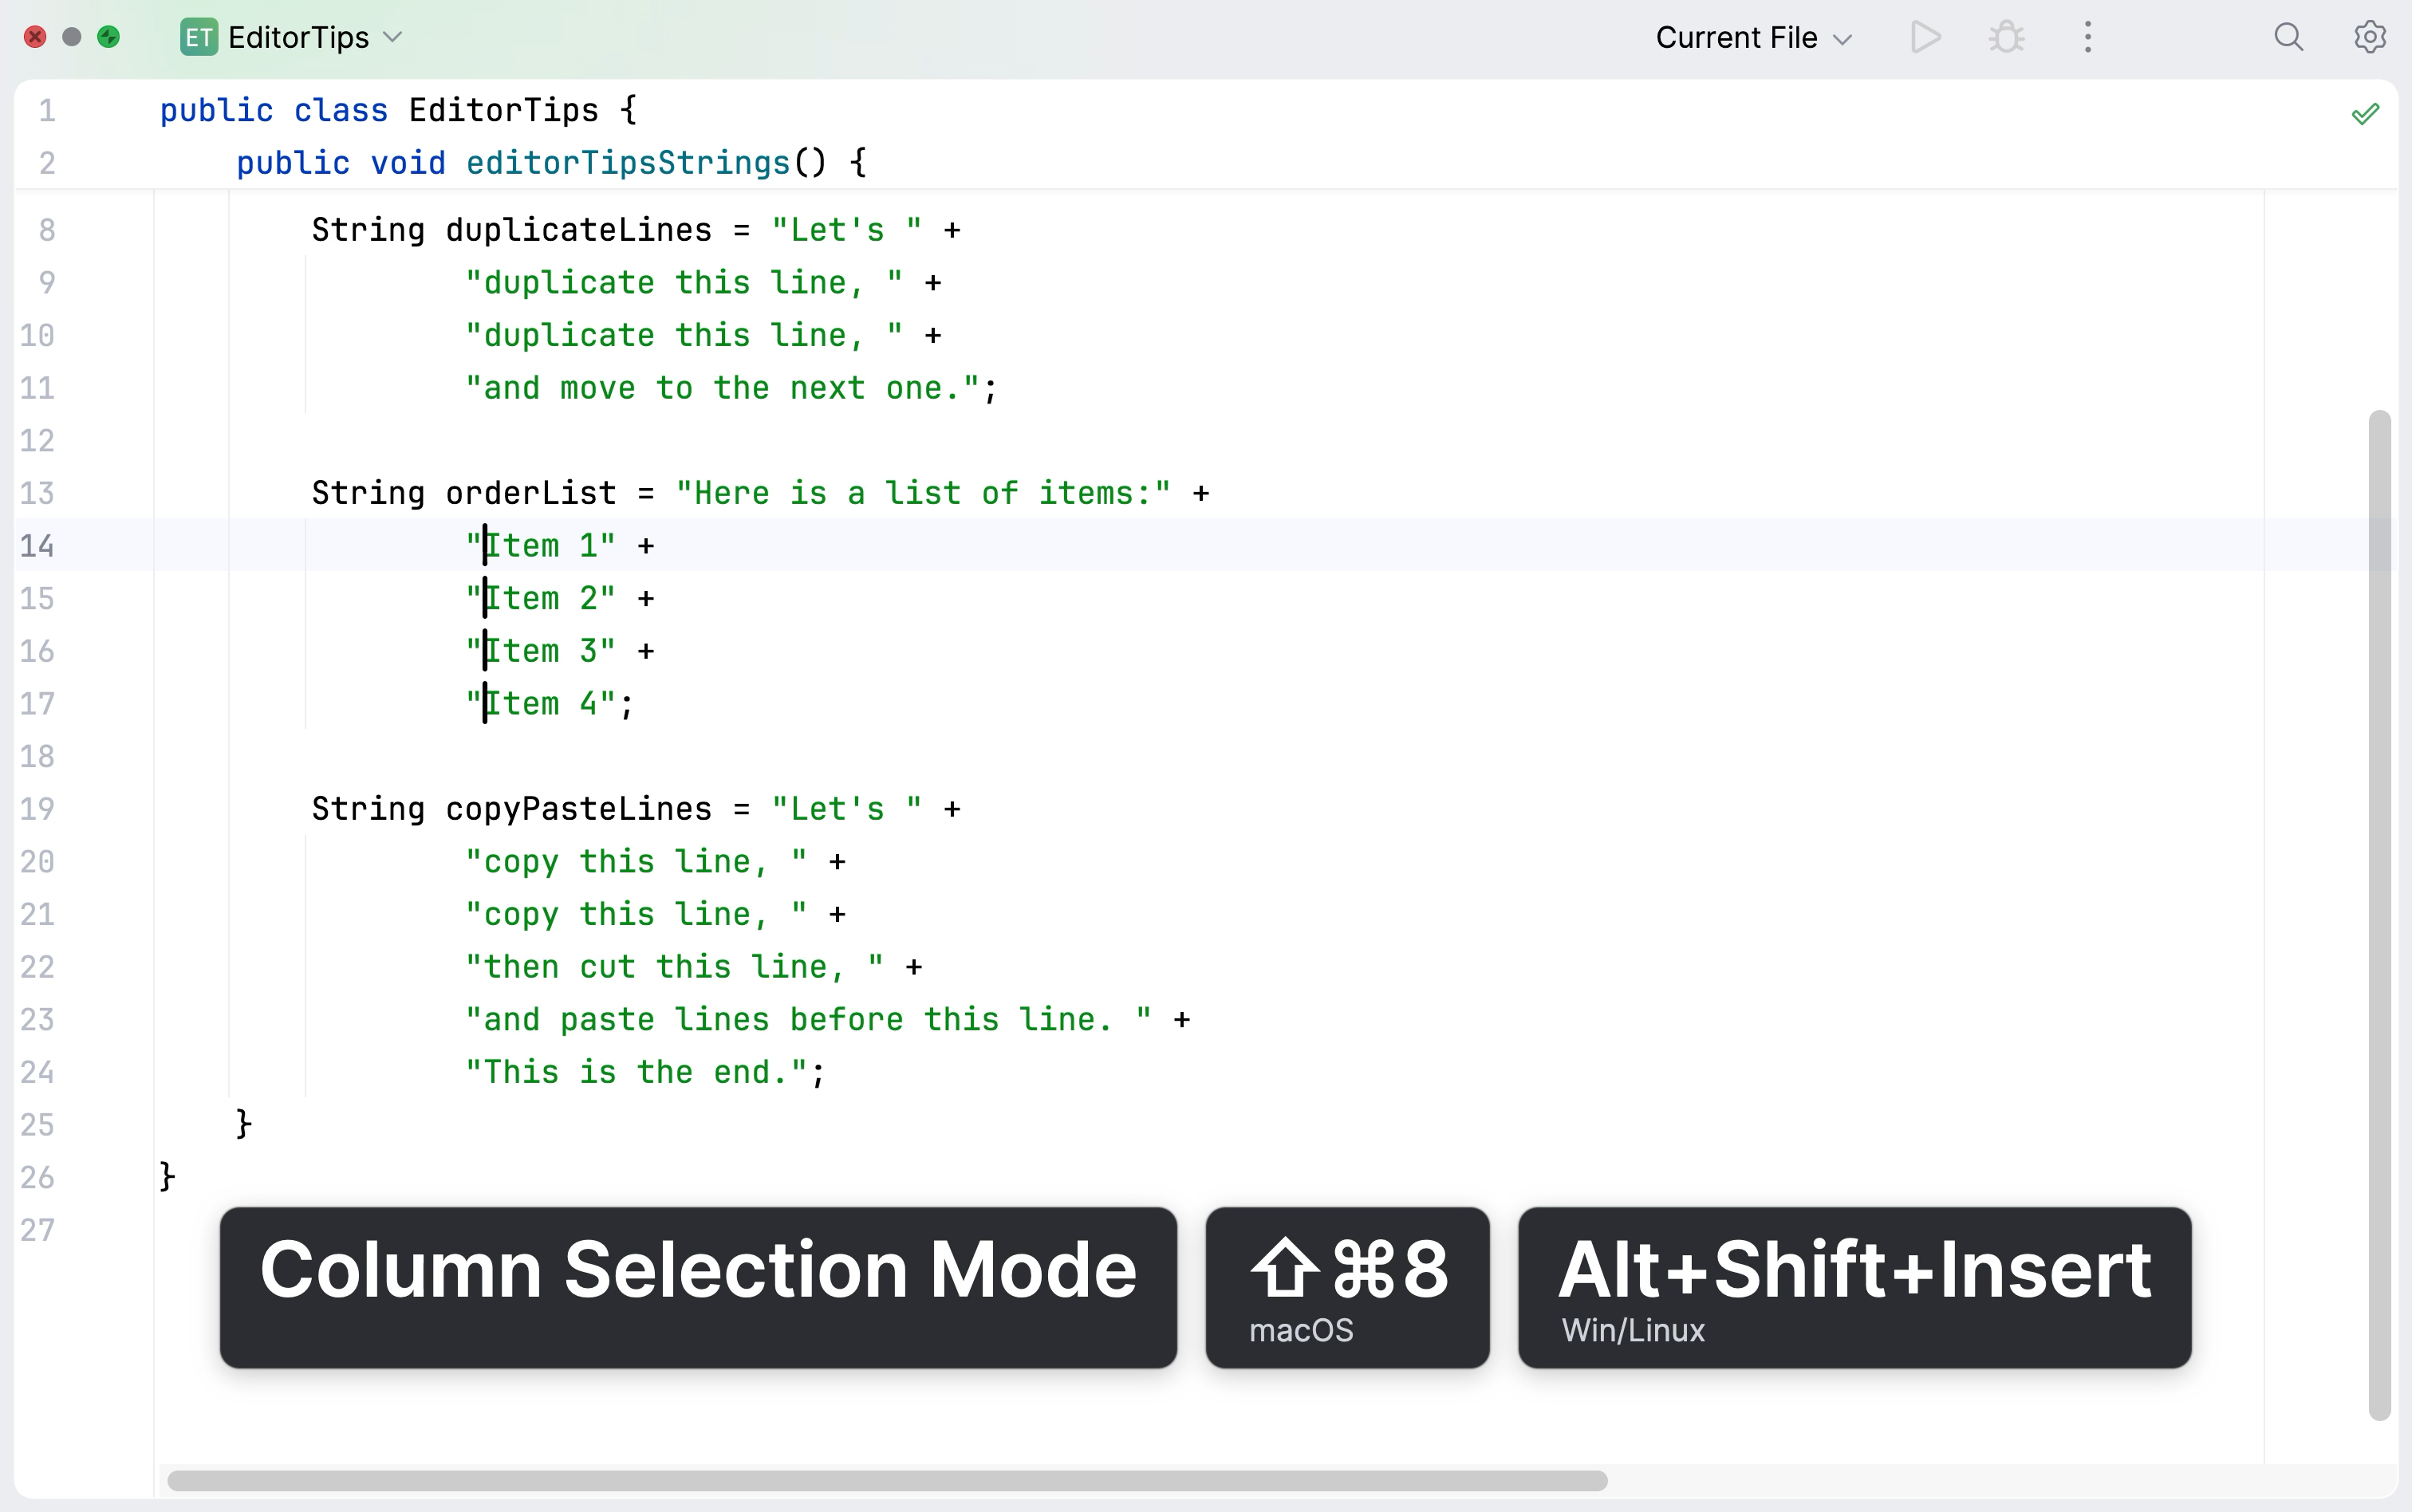Click "and move to the next one." string
The image size is (2412, 1512).
pos(722,388)
